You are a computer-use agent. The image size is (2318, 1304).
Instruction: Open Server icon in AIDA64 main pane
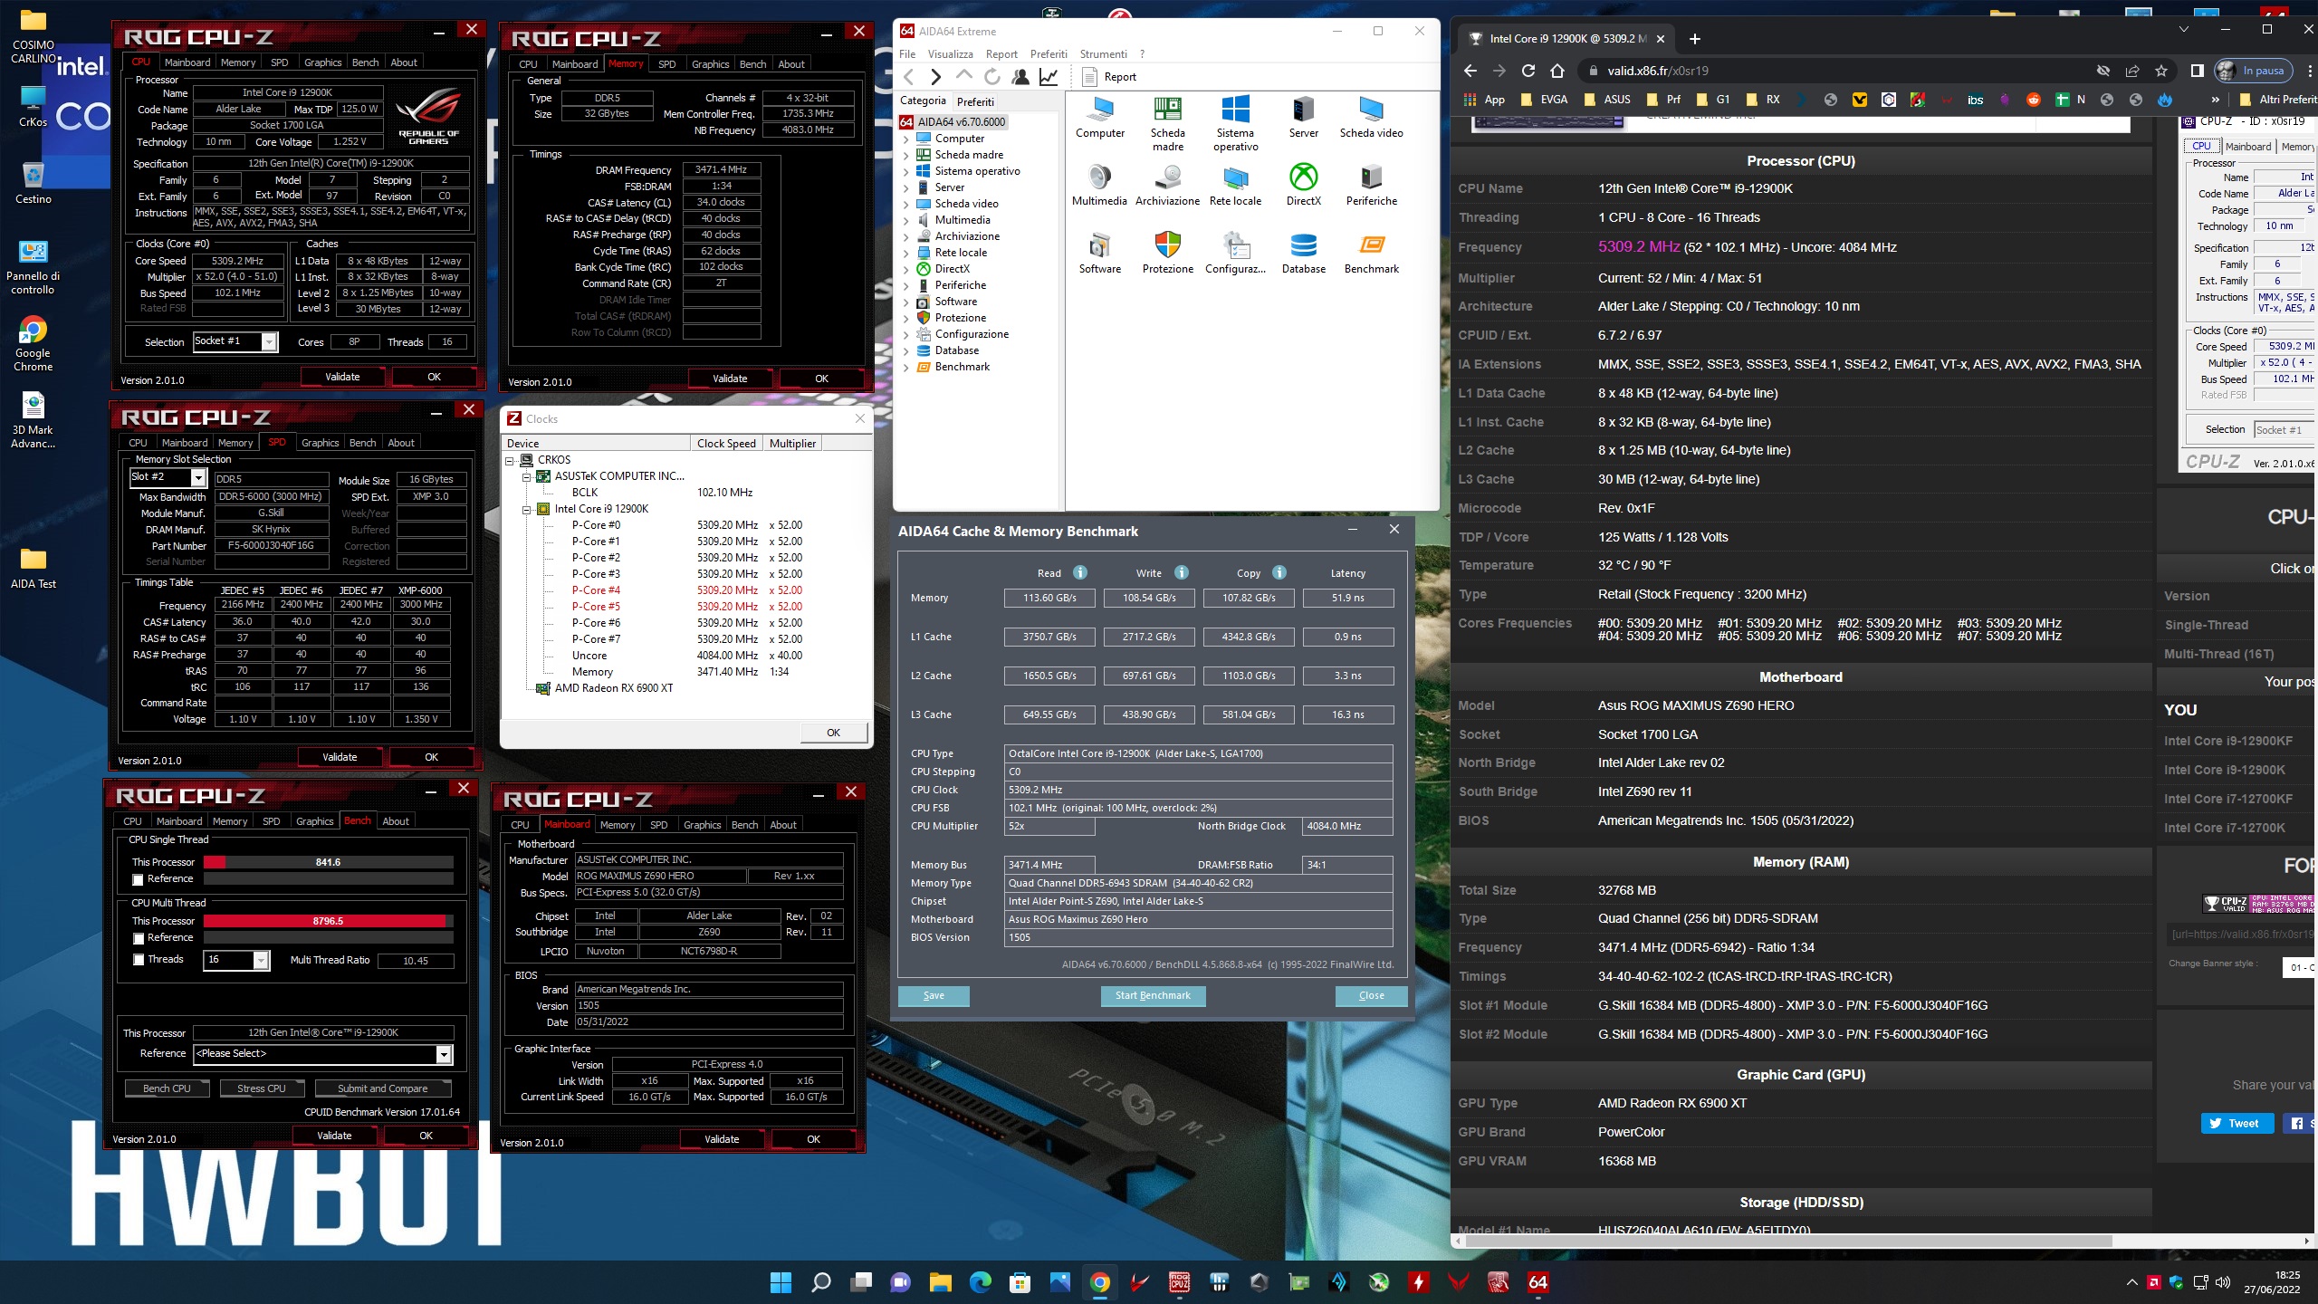coord(1303,118)
